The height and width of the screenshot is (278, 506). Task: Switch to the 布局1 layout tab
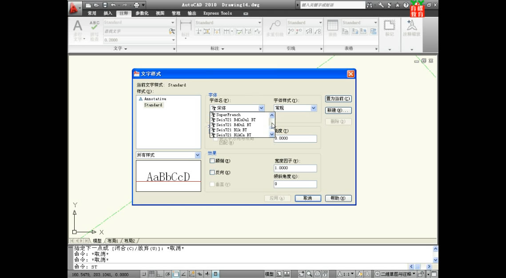[113, 241]
